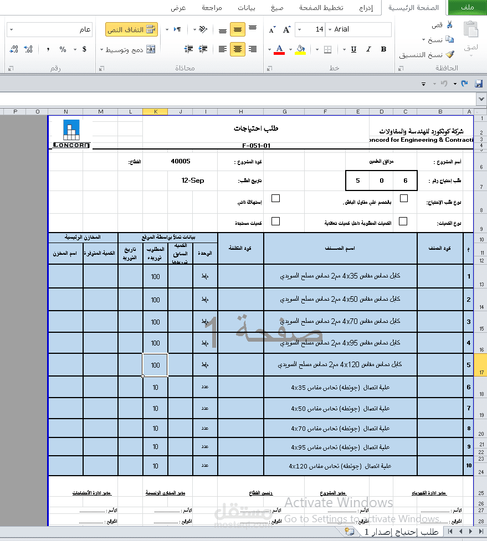Check the إستهلاك ذاتي checkbox
Image resolution: width=487 pixels, height=541 pixels.
point(275,198)
